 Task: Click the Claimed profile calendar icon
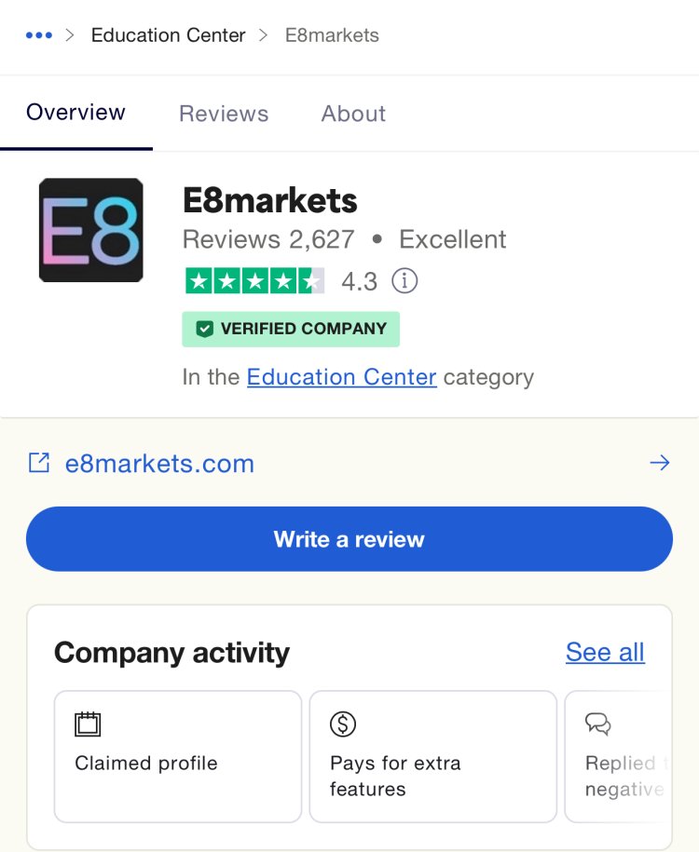[88, 724]
